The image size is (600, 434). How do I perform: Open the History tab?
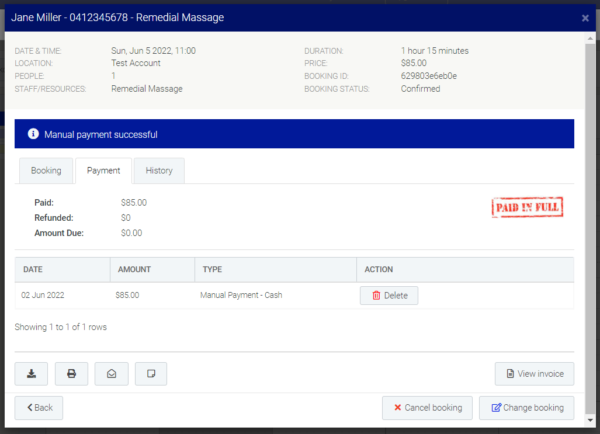[159, 171]
